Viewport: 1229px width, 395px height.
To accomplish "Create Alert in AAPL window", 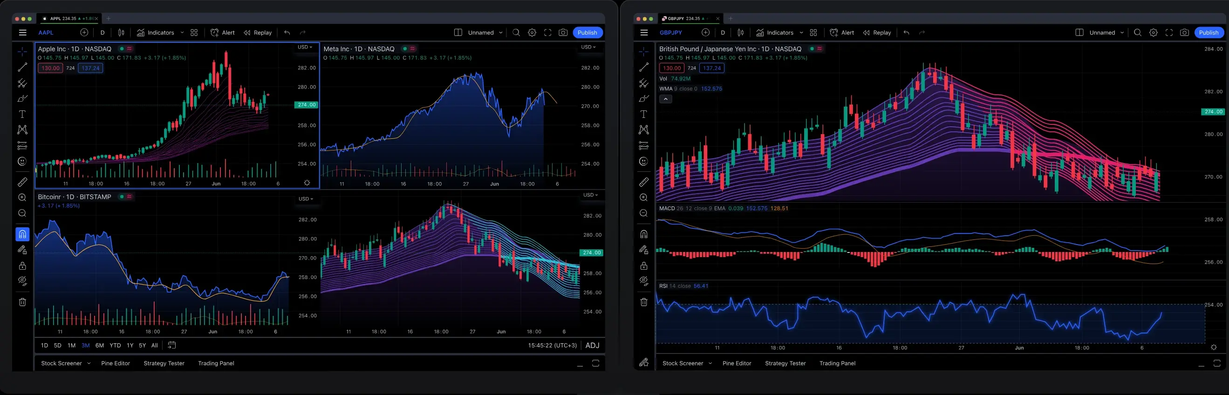I will pyautogui.click(x=223, y=33).
